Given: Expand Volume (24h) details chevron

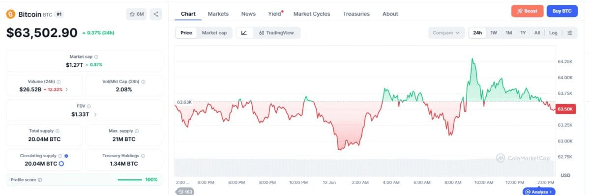Looking at the screenshot, I should pyautogui.click(x=66, y=89).
